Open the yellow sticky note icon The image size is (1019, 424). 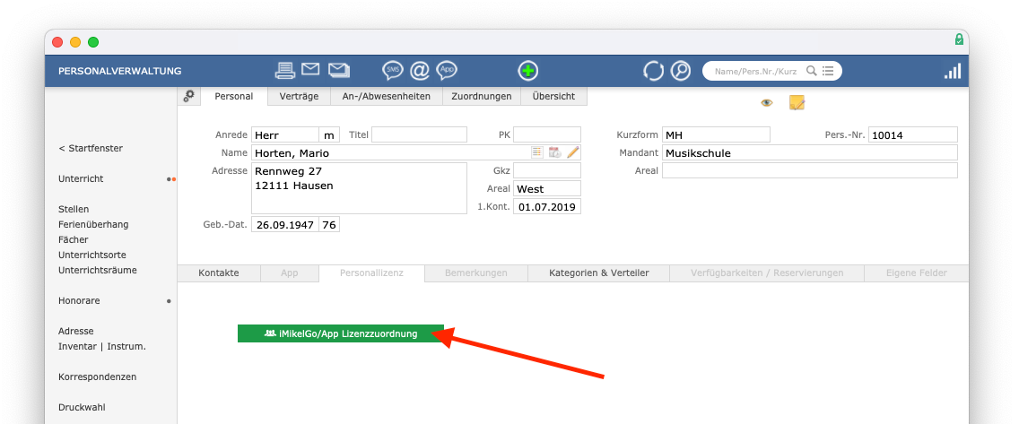(x=797, y=102)
